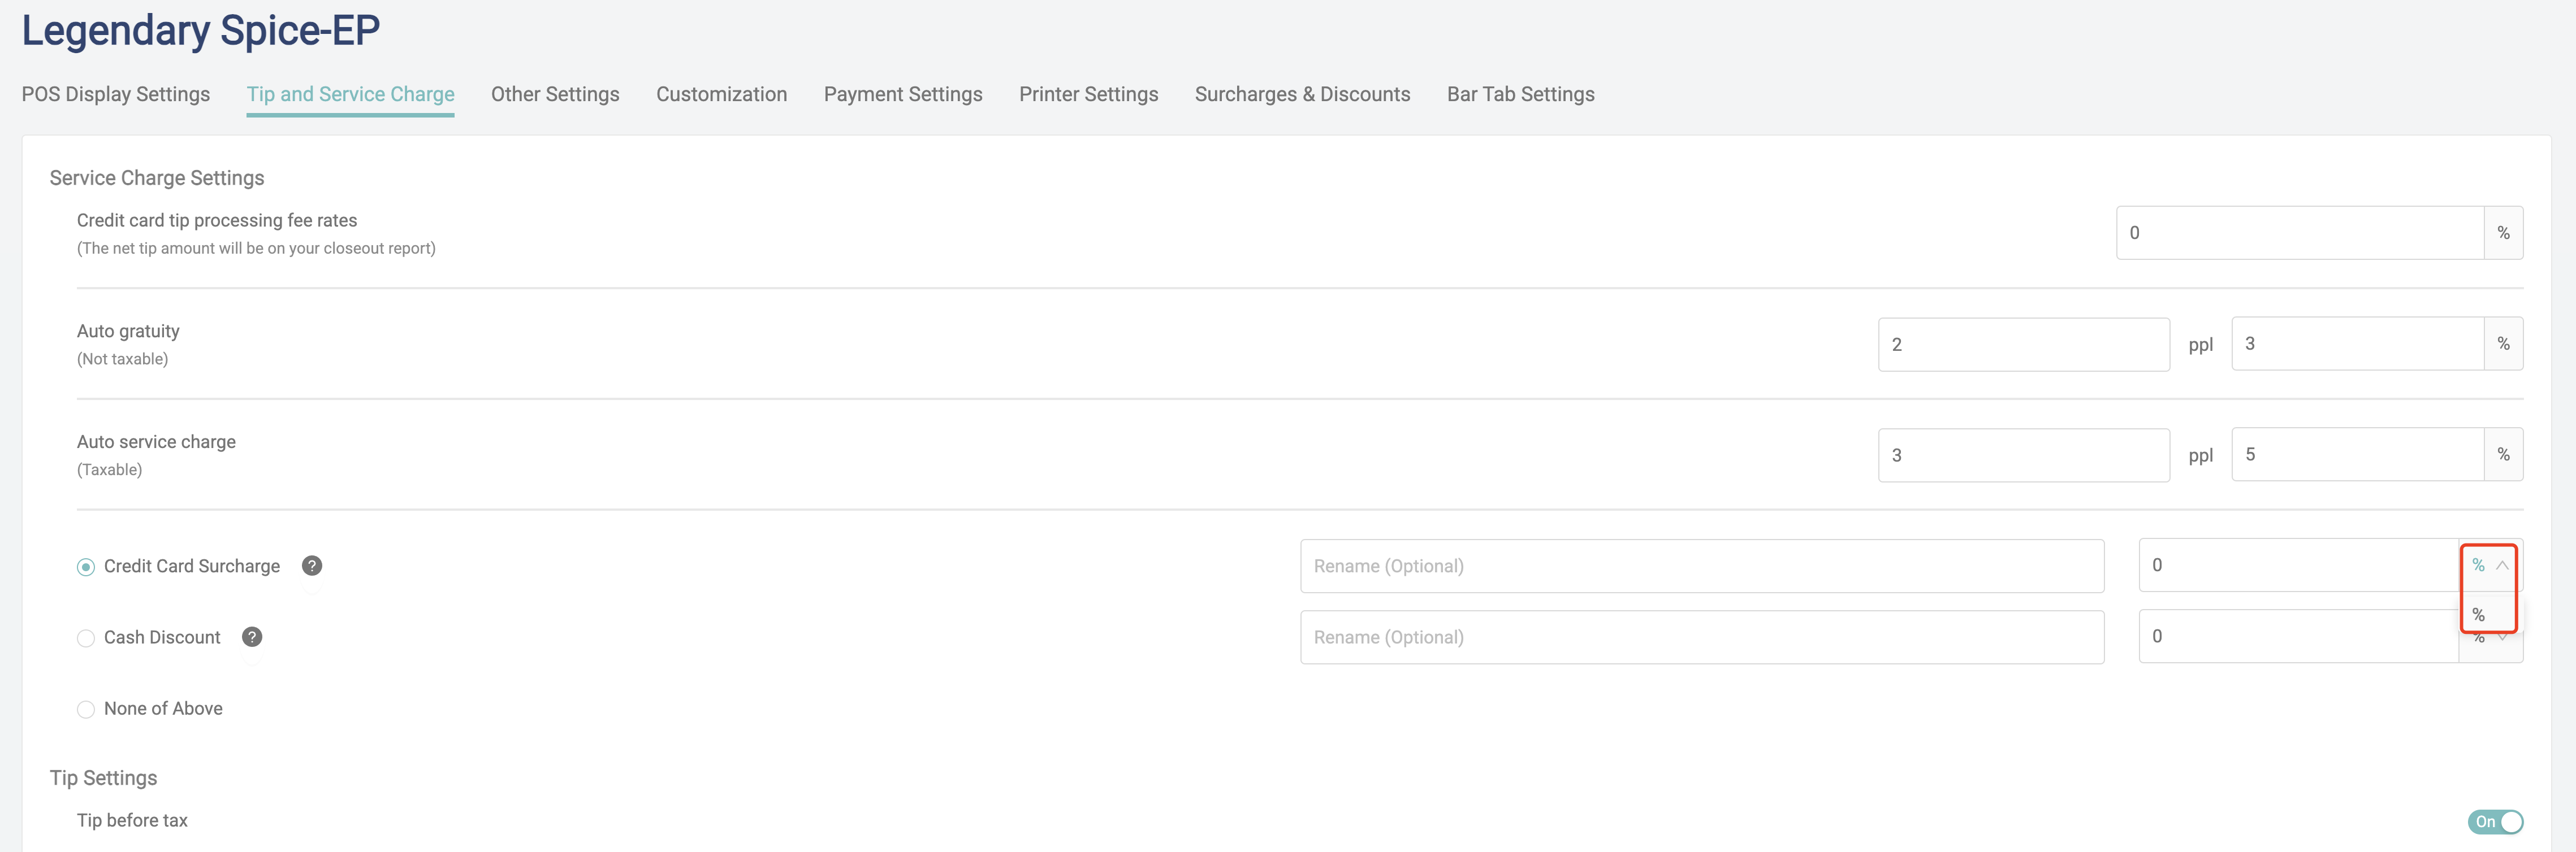
Task: Click the Credit card tip processing fee rates label
Action: tap(217, 220)
